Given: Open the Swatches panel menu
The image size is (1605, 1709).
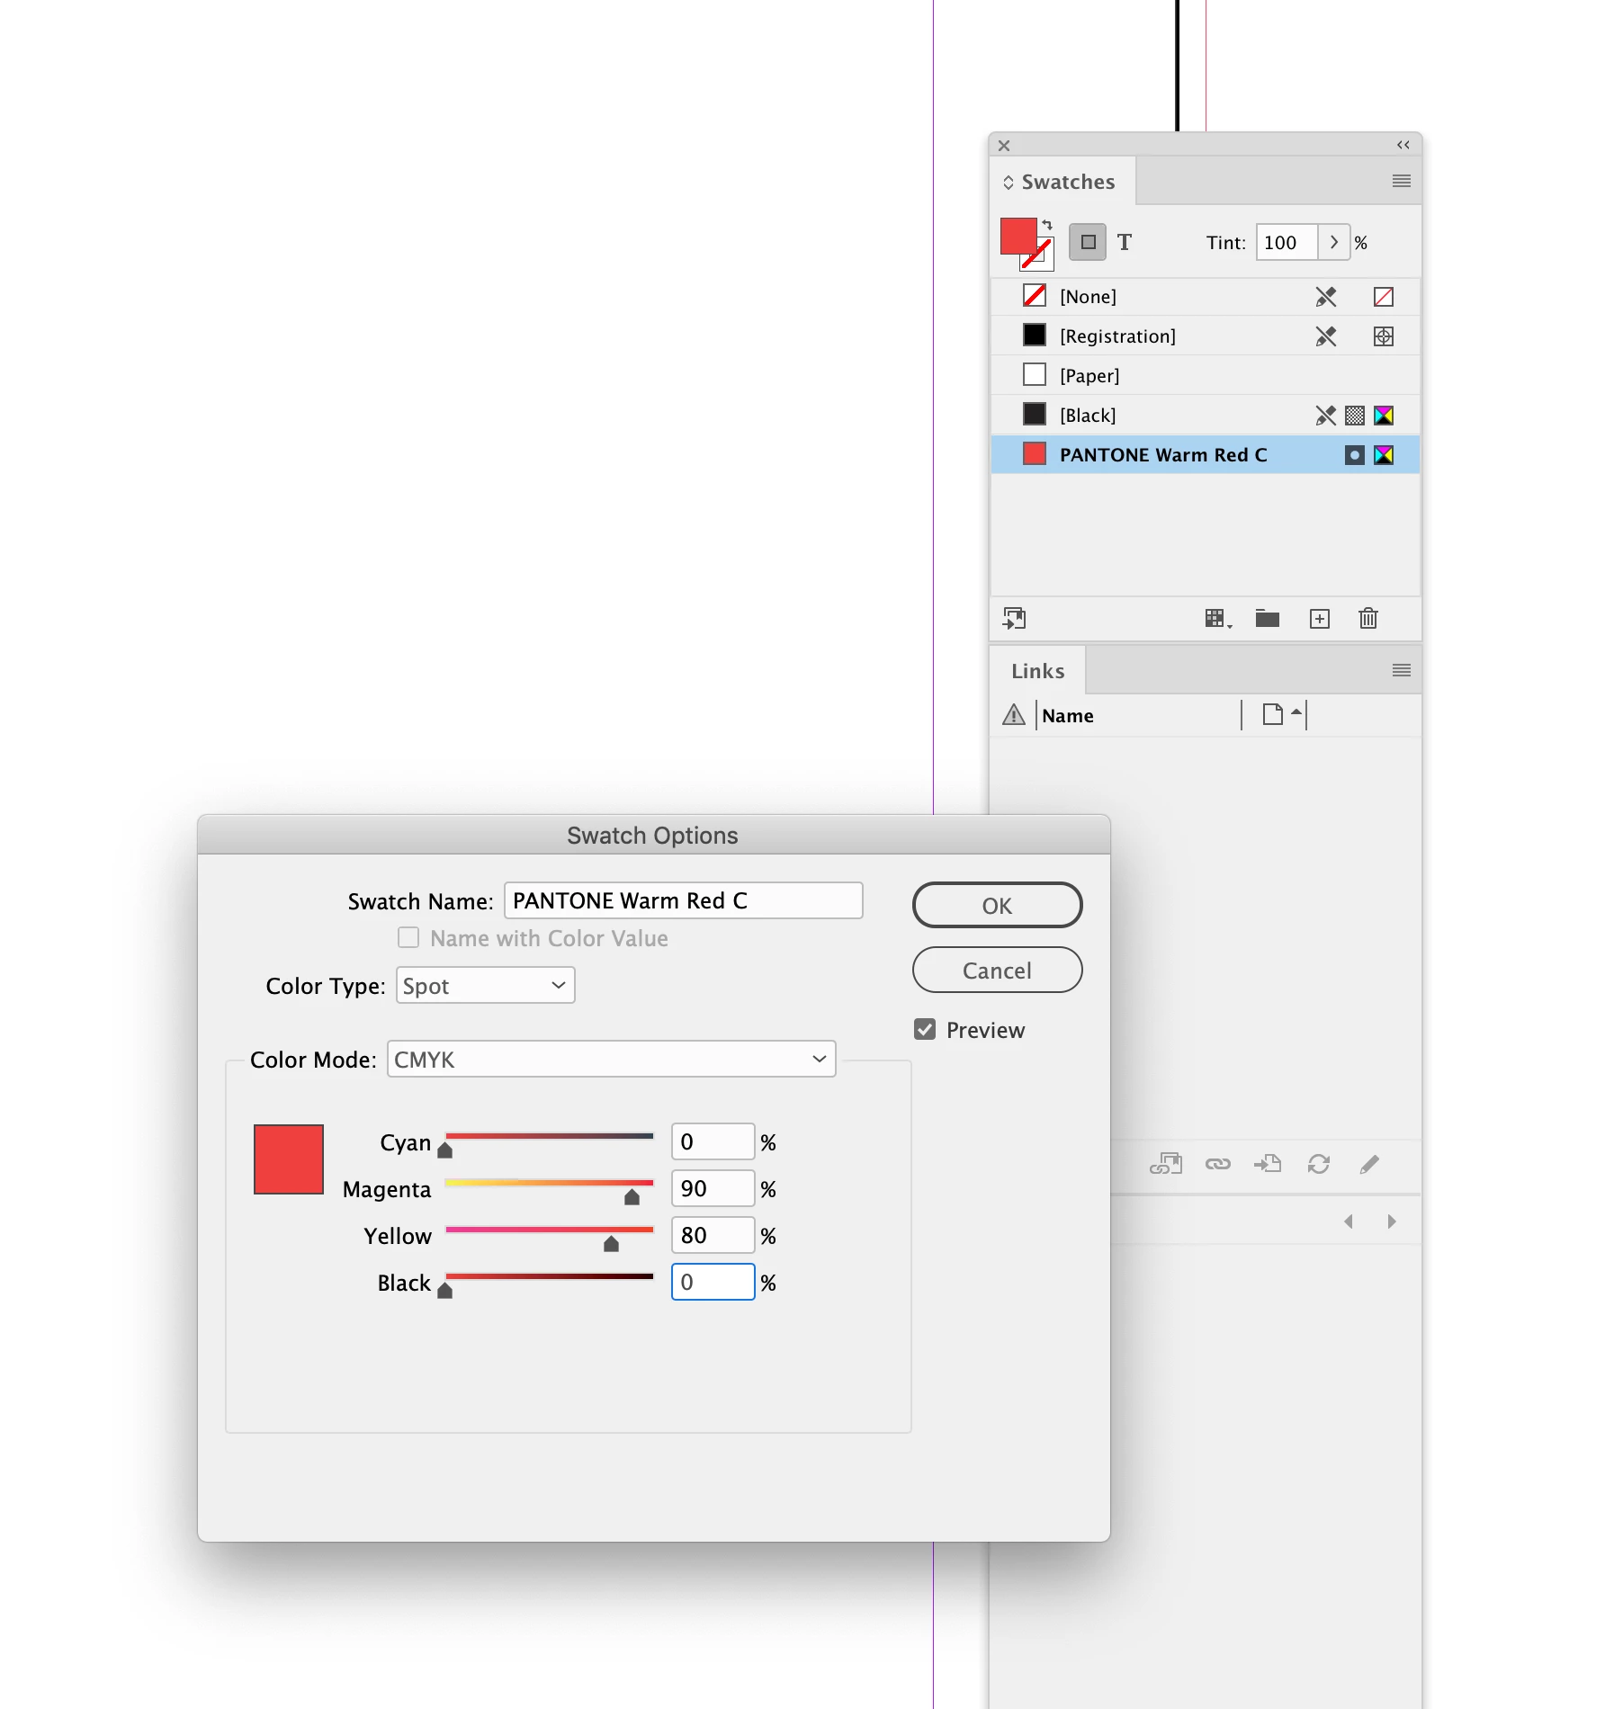Looking at the screenshot, I should click(x=1401, y=181).
